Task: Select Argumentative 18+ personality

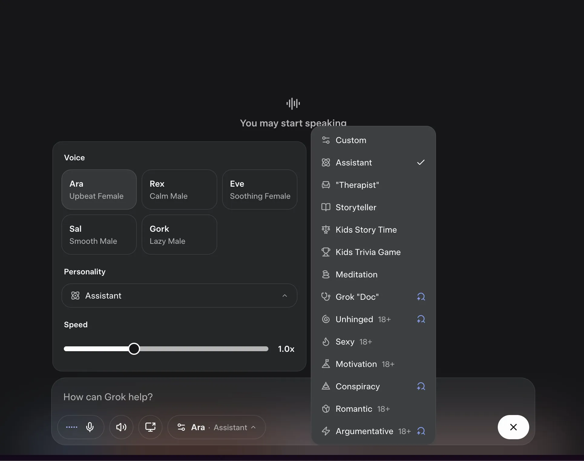Action: click(373, 431)
